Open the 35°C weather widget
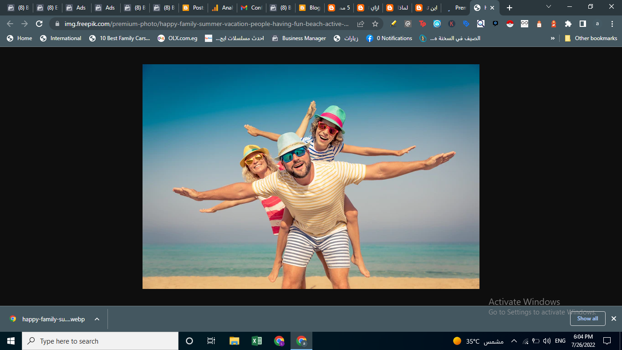Viewport: 622px width, 350px height. pyautogui.click(x=478, y=341)
